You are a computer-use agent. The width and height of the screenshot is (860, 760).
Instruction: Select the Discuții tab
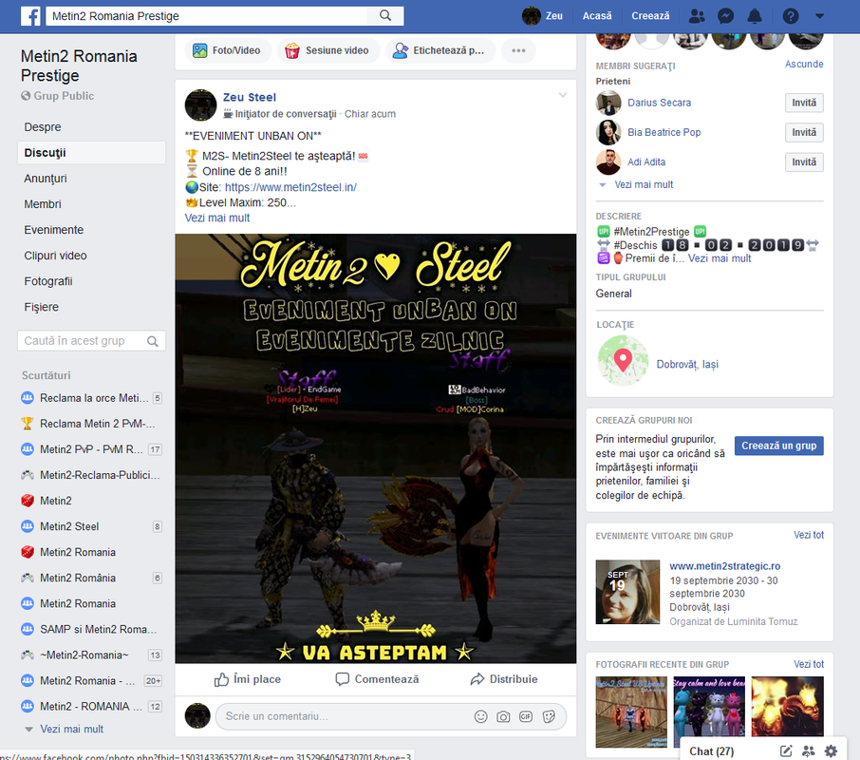click(x=91, y=153)
